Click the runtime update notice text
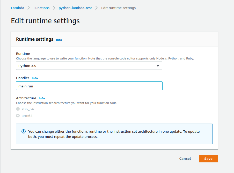 [x=114, y=134]
